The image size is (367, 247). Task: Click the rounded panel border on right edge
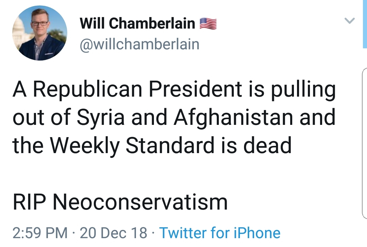pos(364,144)
